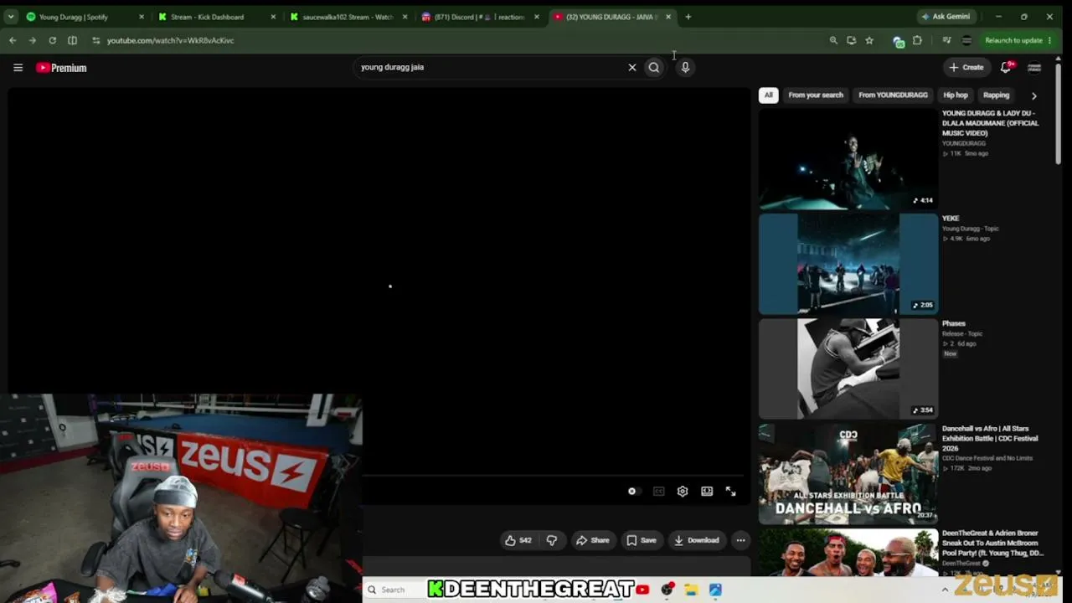View site information for youtube.com
Image resolution: width=1072 pixels, height=603 pixels.
coord(95,40)
